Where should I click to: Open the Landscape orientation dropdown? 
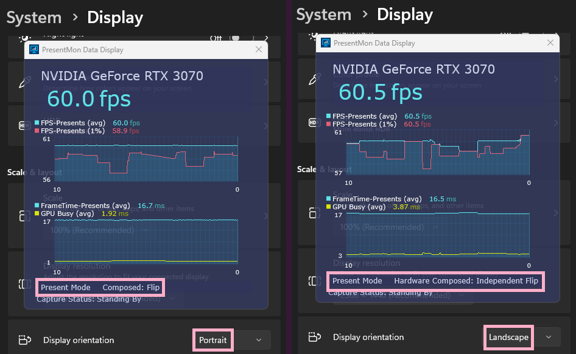[x=522, y=337]
